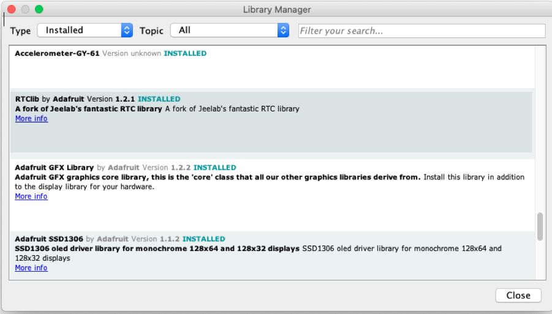This screenshot has height=314, width=552.
Task: Select the Adafruit GFX Library entry
Action: pos(273,194)
